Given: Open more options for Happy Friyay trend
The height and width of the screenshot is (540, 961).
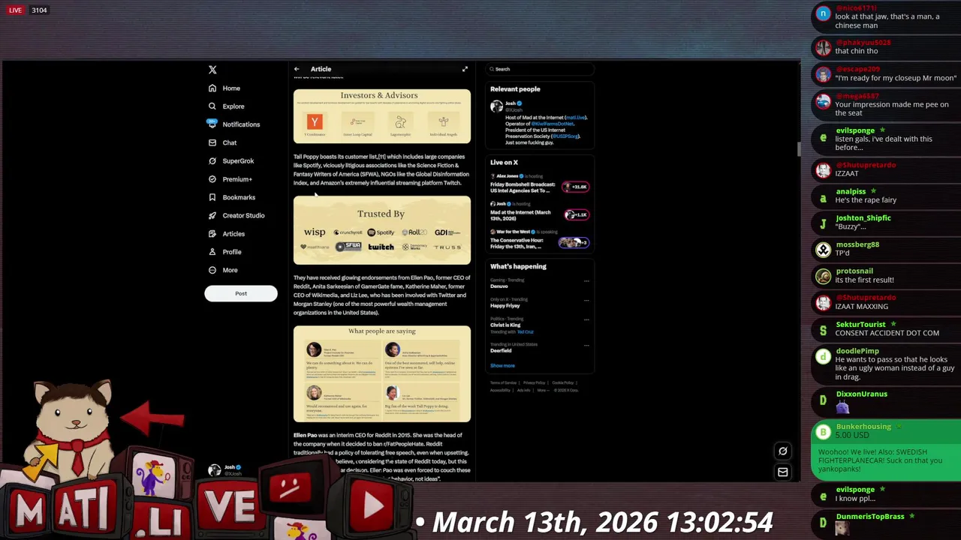Looking at the screenshot, I should [586, 301].
